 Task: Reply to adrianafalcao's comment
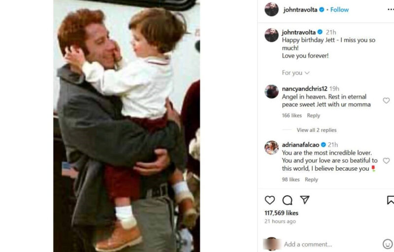tap(311, 180)
